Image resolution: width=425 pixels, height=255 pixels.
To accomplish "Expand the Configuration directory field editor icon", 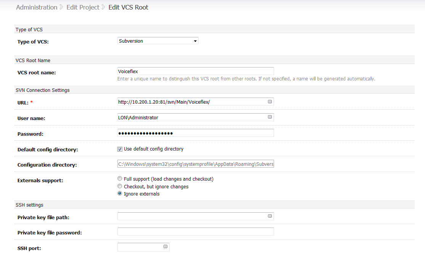I will [270, 164].
